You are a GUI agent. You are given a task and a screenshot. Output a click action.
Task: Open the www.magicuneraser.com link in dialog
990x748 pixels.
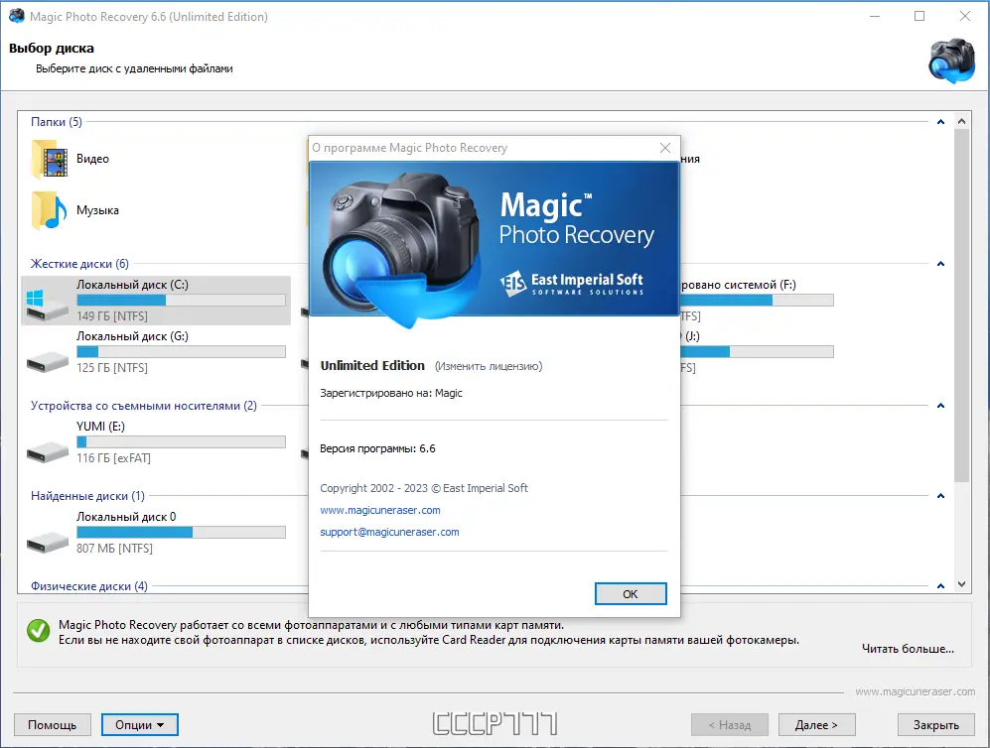(380, 510)
